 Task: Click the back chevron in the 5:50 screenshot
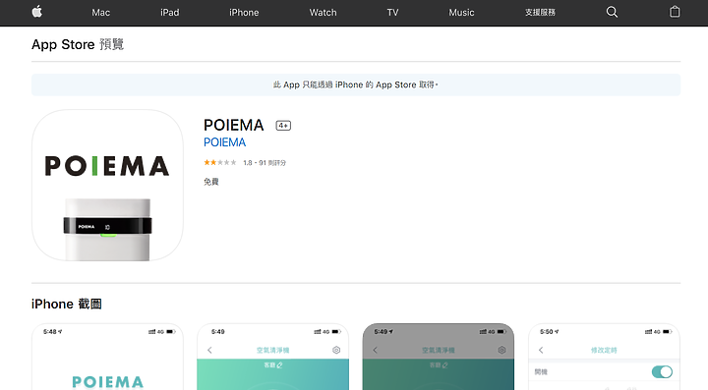[x=541, y=350]
